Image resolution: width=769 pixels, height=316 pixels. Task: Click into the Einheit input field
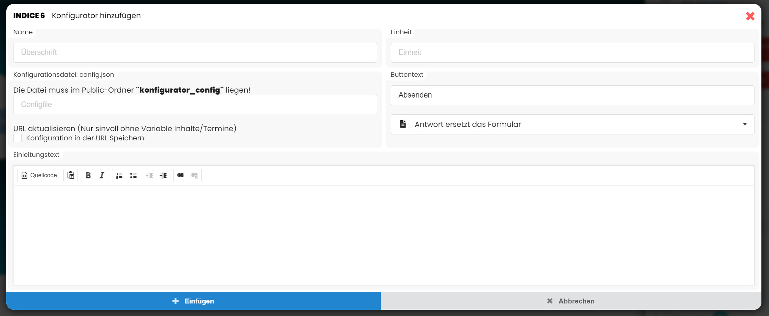572,53
